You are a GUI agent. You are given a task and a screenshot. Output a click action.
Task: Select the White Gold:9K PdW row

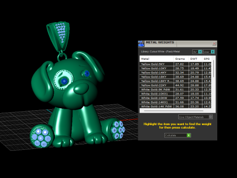[x=176, y=89]
